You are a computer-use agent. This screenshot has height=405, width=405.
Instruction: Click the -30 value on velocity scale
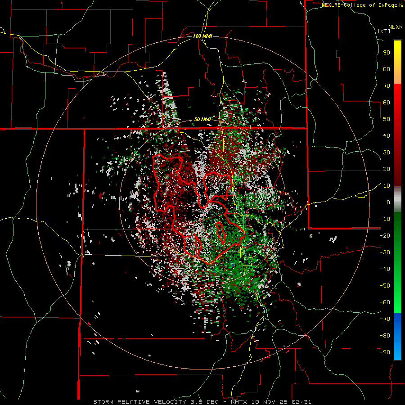coord(385,252)
